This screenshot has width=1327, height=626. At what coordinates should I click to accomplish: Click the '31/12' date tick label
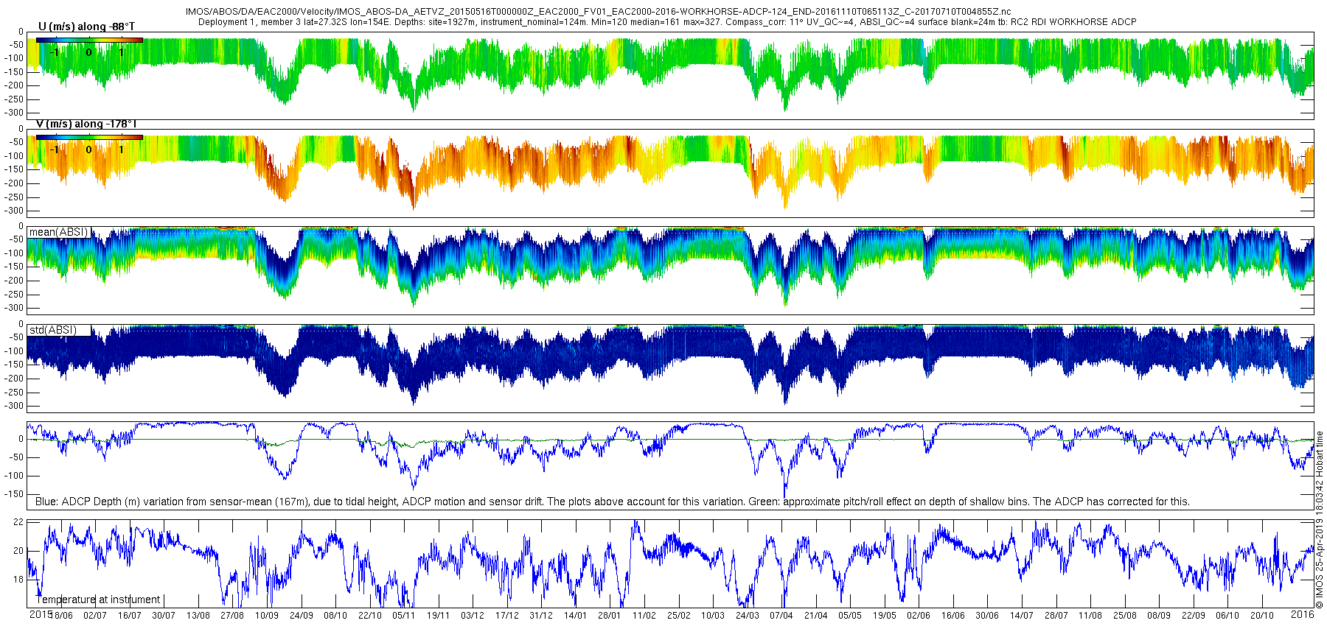(x=540, y=616)
